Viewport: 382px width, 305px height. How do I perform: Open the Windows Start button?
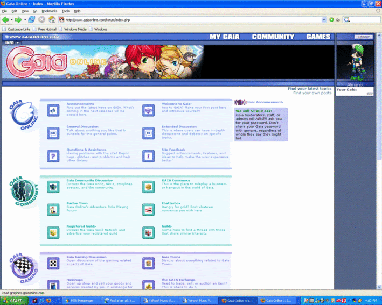click(15, 301)
